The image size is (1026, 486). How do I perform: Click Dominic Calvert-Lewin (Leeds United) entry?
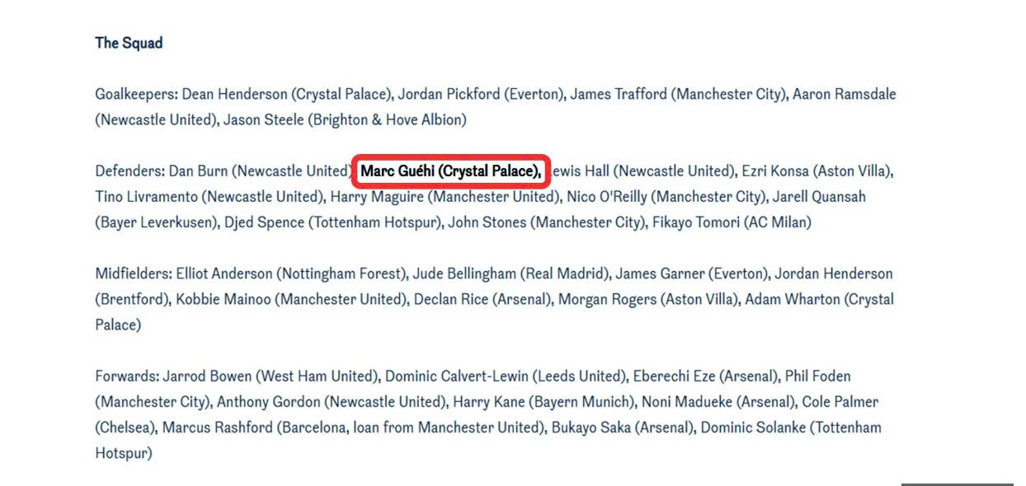(x=504, y=376)
